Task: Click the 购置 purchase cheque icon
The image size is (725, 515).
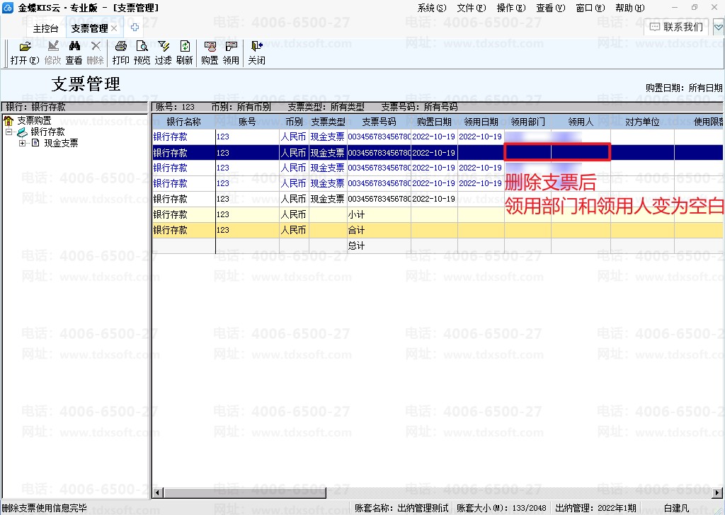Action: 210,46
